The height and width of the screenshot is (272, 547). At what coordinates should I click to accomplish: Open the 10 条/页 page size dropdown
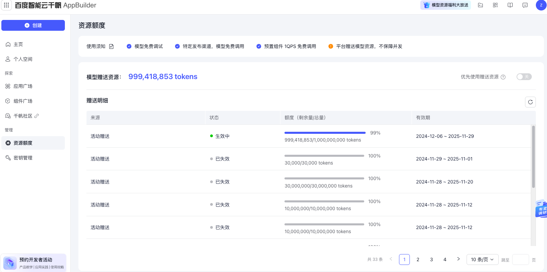tap(482, 259)
